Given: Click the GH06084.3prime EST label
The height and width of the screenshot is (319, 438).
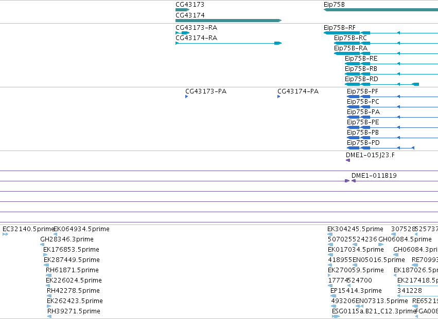Looking at the screenshot, I should point(415,250).
